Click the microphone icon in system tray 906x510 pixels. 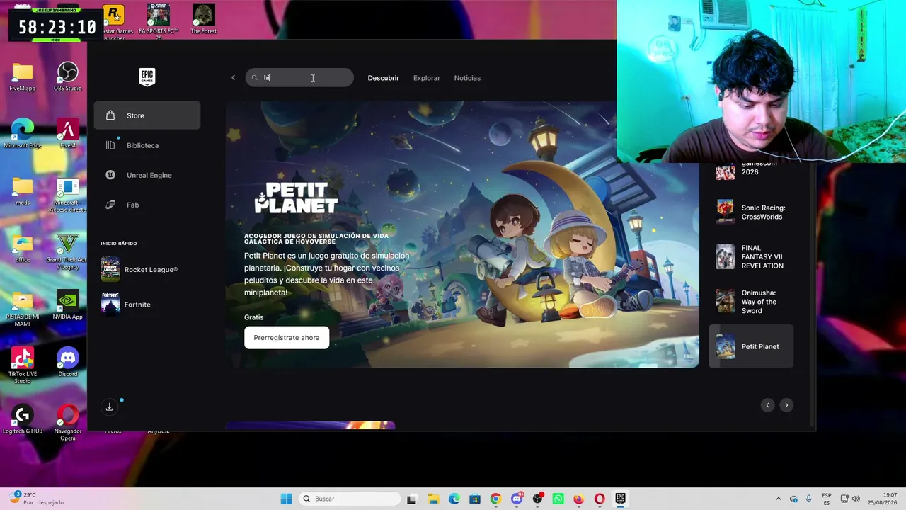(808, 499)
